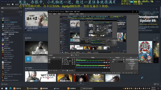Mute the 麦克风/Aux channel

[107, 62]
